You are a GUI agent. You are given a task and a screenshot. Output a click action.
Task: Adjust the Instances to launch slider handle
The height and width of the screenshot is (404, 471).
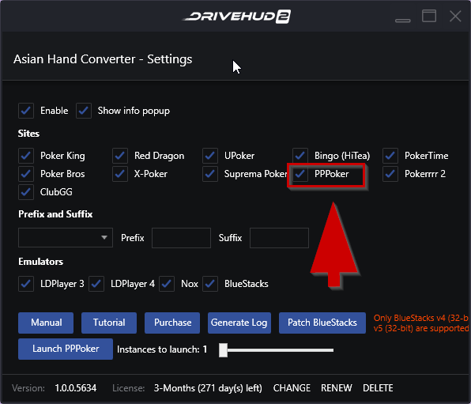223,350
